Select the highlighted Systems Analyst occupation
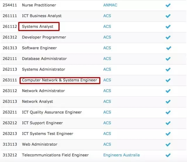187x162 pixels. 38,27
